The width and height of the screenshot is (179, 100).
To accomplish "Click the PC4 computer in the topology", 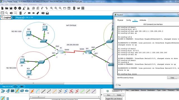I will click(29, 72).
